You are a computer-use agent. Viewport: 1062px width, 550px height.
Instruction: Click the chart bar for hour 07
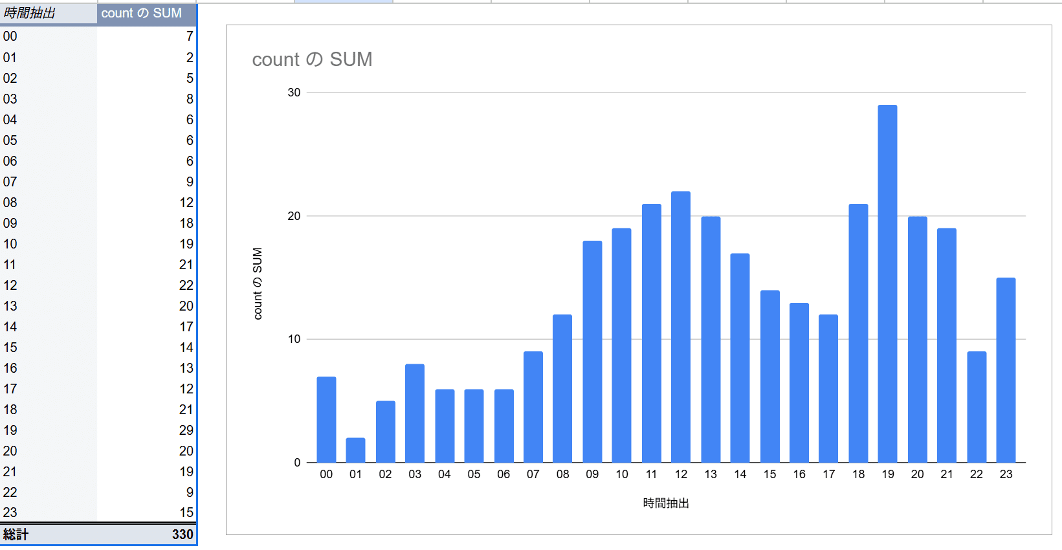pos(533,407)
